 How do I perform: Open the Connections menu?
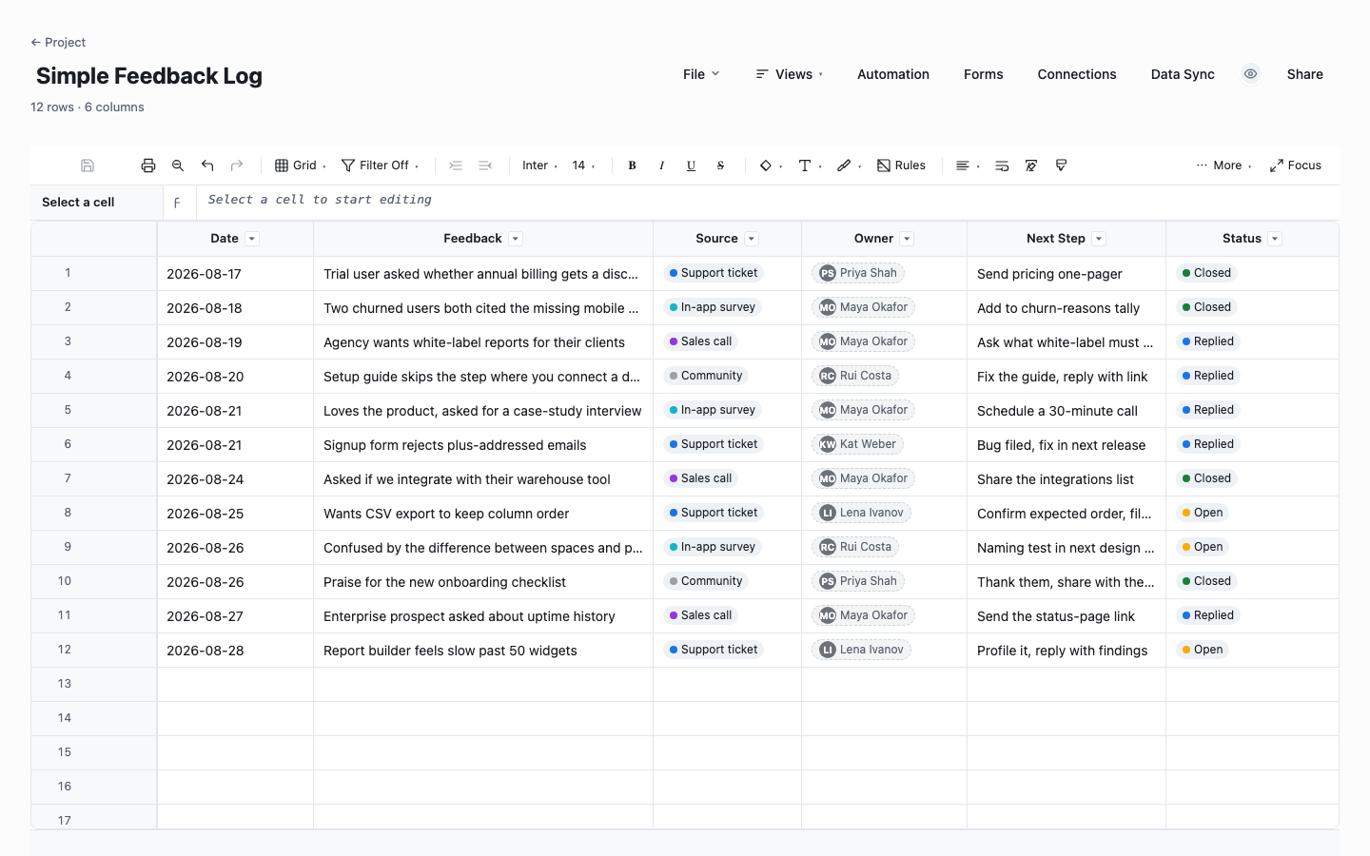point(1077,74)
